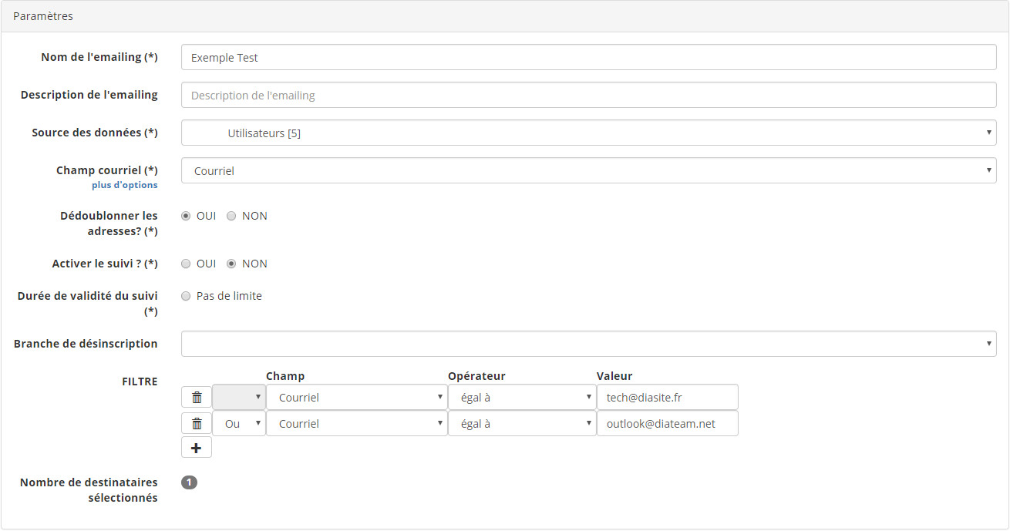The width and height of the screenshot is (1010, 531).
Task: Choose Pas de limite for tracking validity
Action: pos(186,296)
